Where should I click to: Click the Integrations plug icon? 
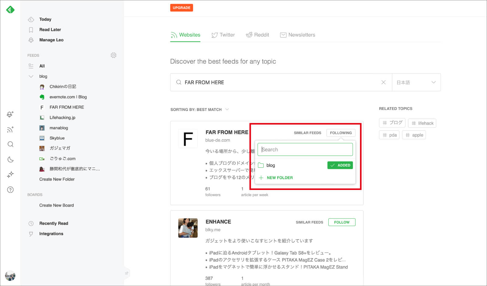coord(31,234)
